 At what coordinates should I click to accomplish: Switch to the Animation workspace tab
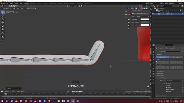66,4
